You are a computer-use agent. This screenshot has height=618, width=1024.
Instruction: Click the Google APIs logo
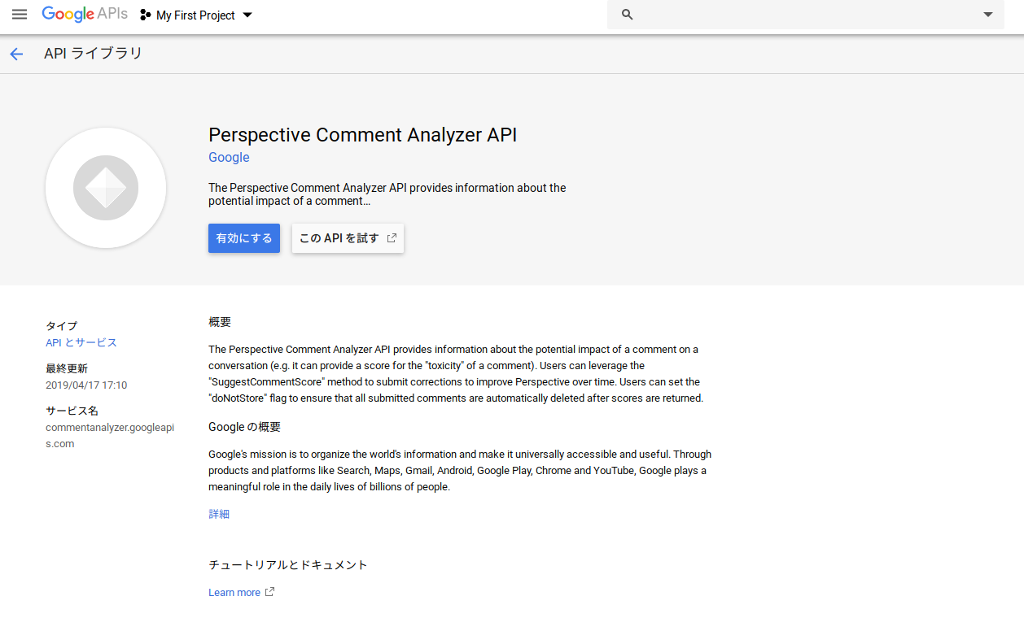pos(84,15)
